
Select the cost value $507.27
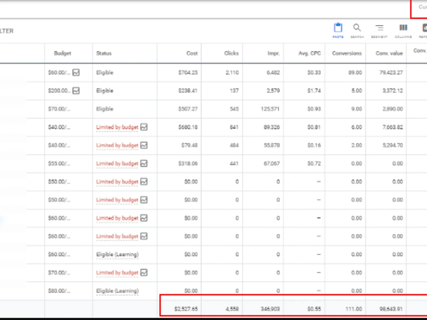pos(188,109)
